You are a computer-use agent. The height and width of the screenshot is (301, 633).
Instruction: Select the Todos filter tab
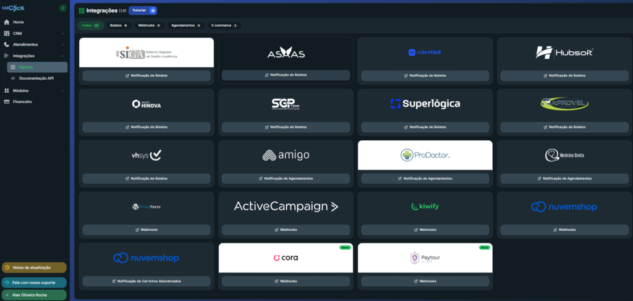(91, 25)
